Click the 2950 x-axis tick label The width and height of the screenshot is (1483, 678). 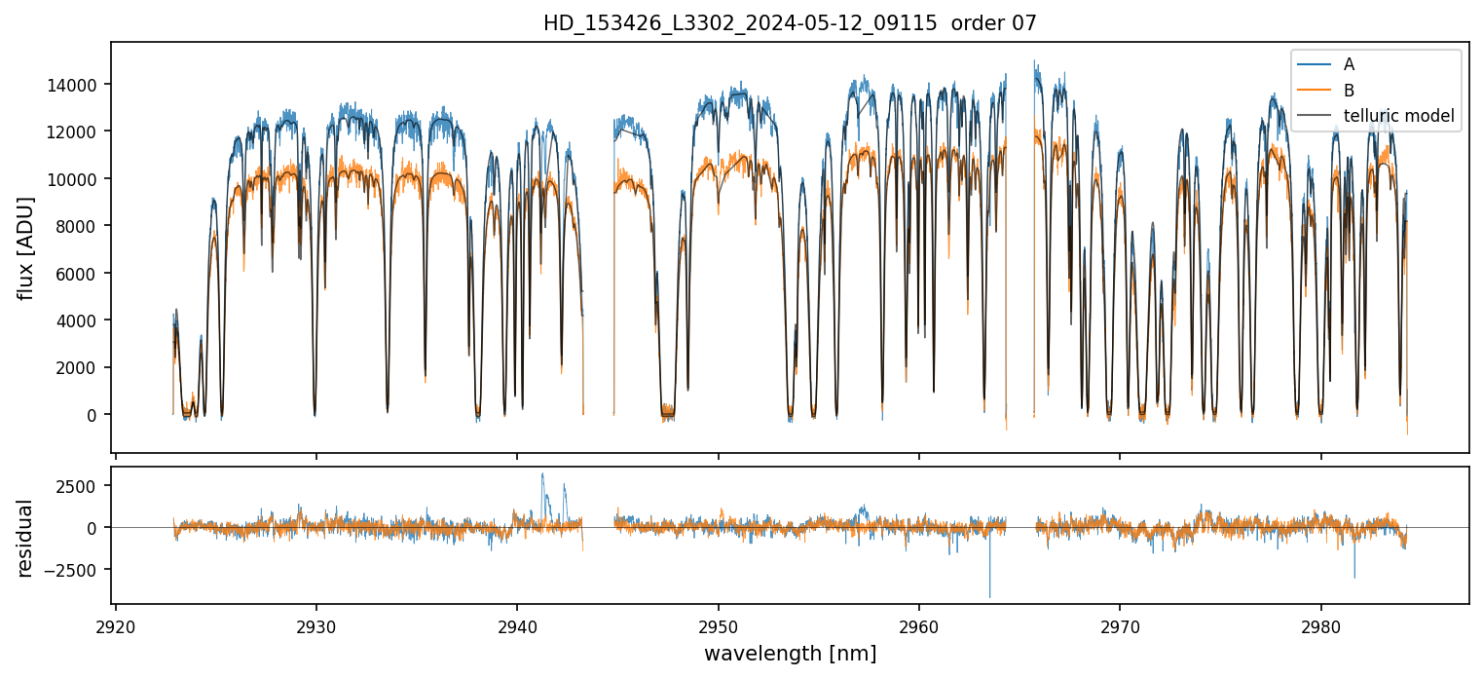(718, 623)
